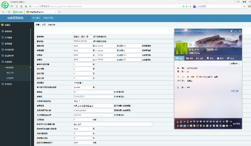Open the dropdown arrow right of the lightning icon
Image resolution: width=251 pixels, height=146 pixels.
click(x=190, y=6)
